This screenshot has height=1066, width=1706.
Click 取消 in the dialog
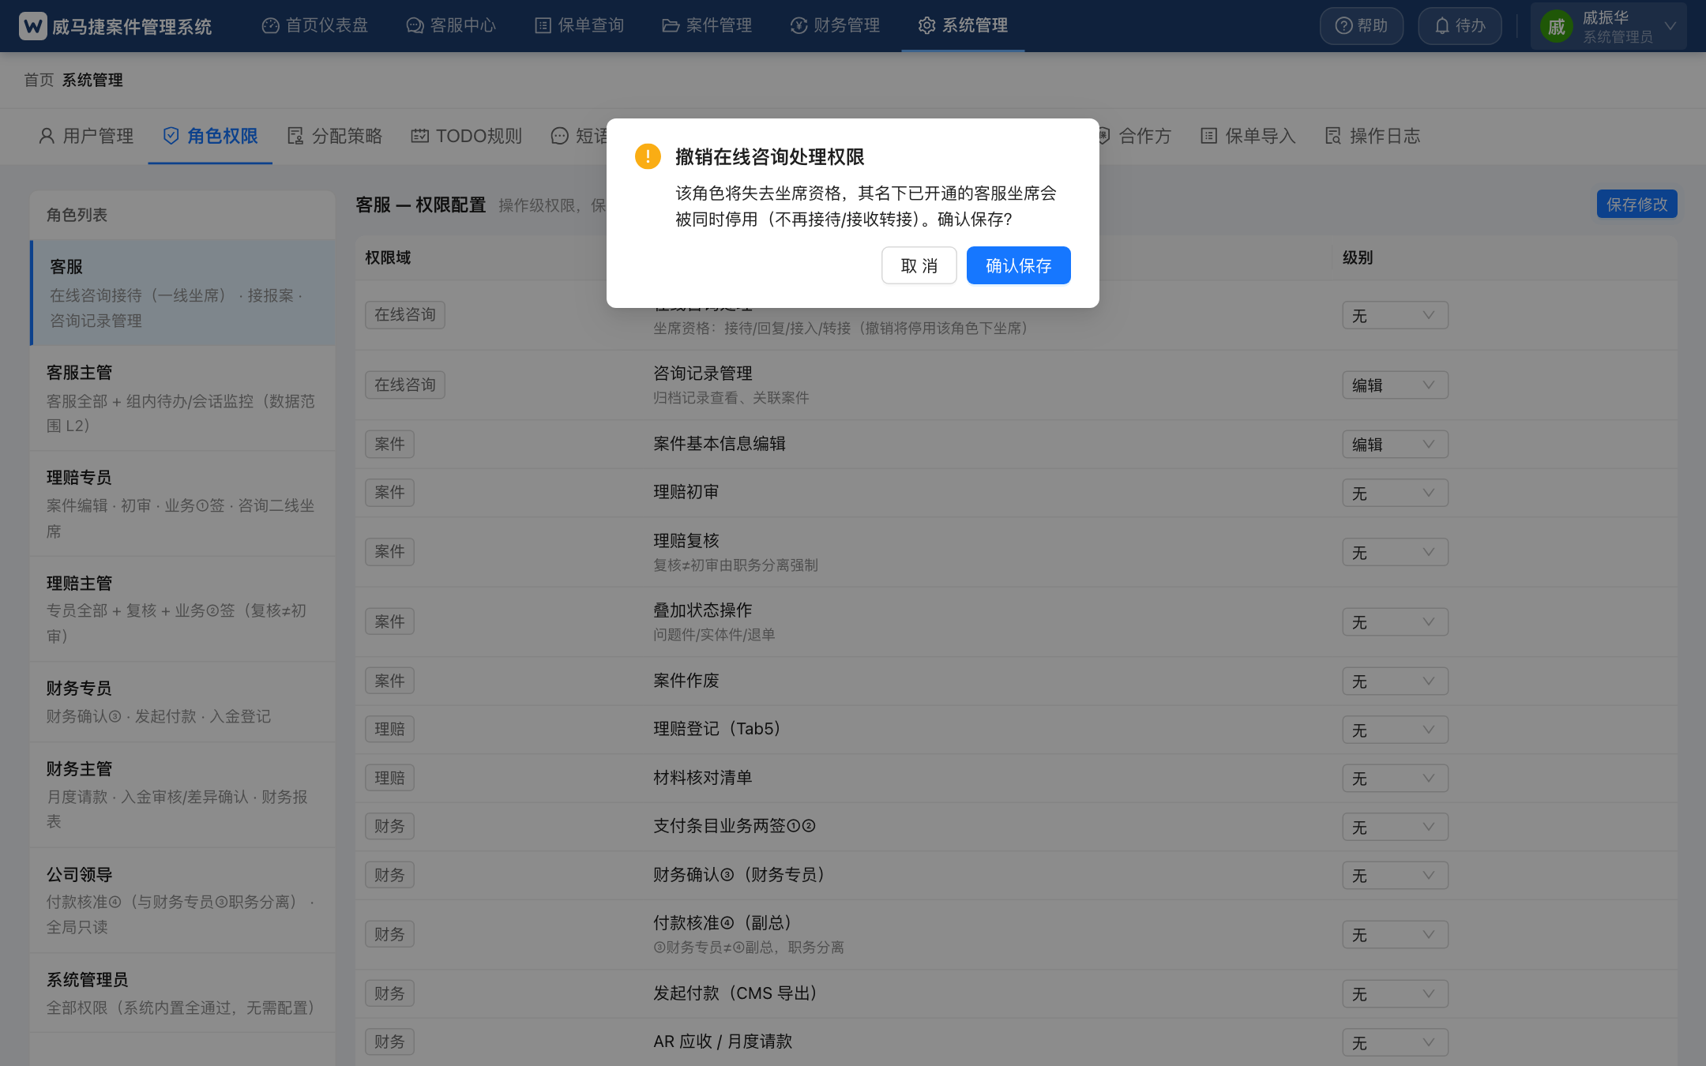pos(919,265)
